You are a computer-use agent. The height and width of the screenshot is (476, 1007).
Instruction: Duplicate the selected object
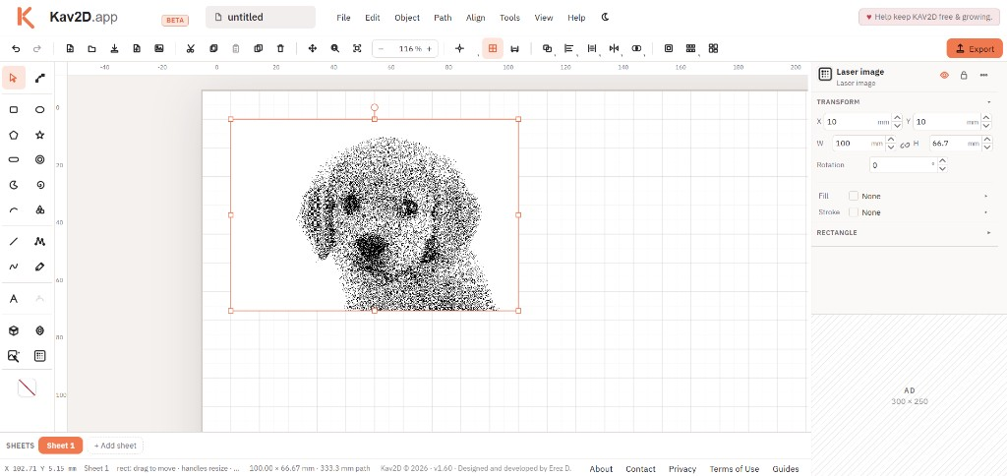coord(259,49)
